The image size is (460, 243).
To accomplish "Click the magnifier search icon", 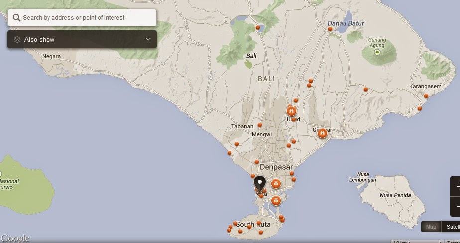I will click(x=17, y=17).
